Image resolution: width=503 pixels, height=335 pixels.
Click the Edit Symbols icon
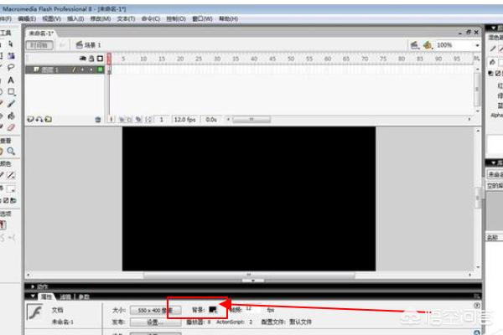click(x=428, y=44)
